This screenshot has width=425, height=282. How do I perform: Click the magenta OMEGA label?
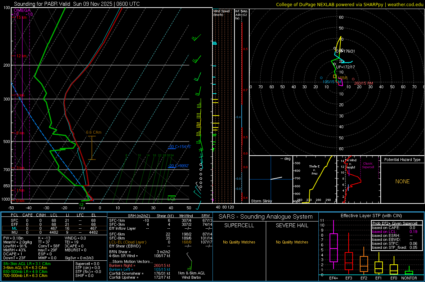click(x=22, y=10)
